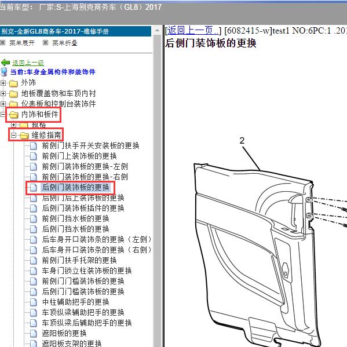
Task: Open 后侧门挡水板的更换 document
Action: coord(75,229)
